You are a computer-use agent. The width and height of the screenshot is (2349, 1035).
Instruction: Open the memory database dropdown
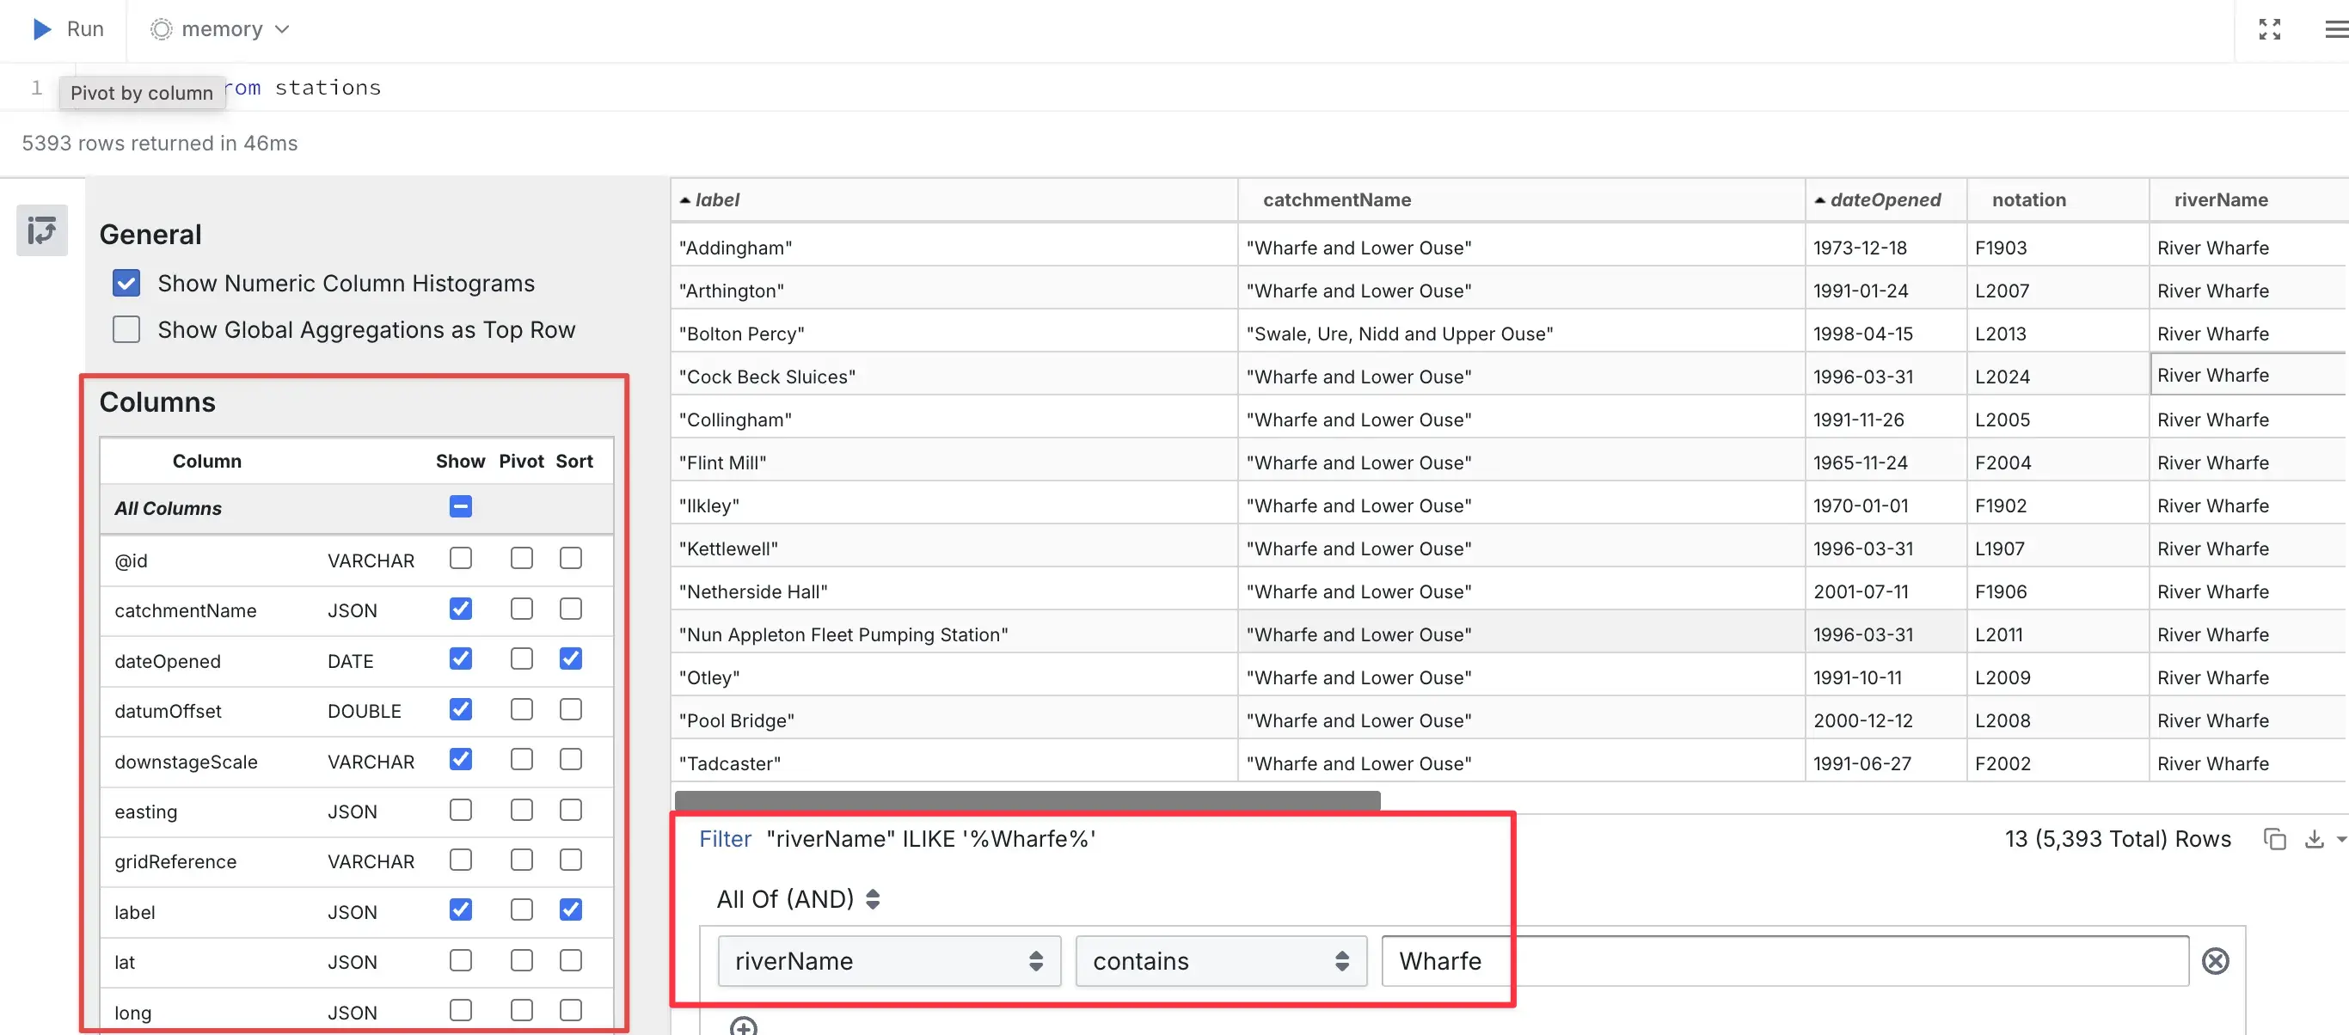[x=221, y=29]
